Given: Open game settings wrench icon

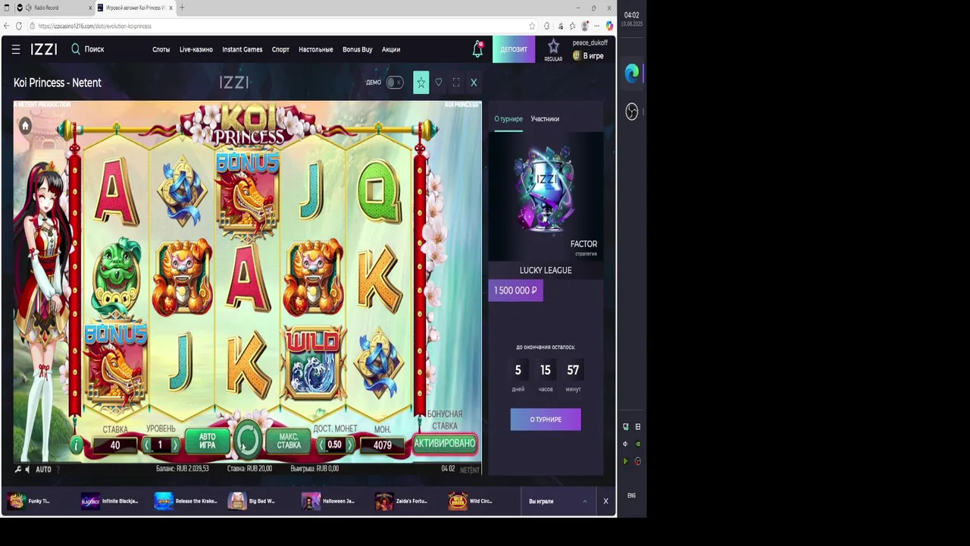Looking at the screenshot, I should [x=17, y=469].
